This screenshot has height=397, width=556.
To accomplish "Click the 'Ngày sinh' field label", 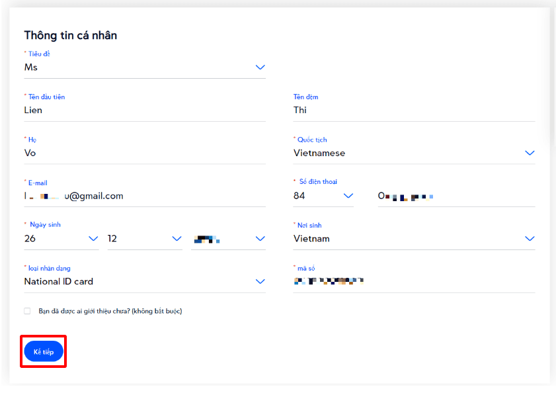I will pos(45,224).
